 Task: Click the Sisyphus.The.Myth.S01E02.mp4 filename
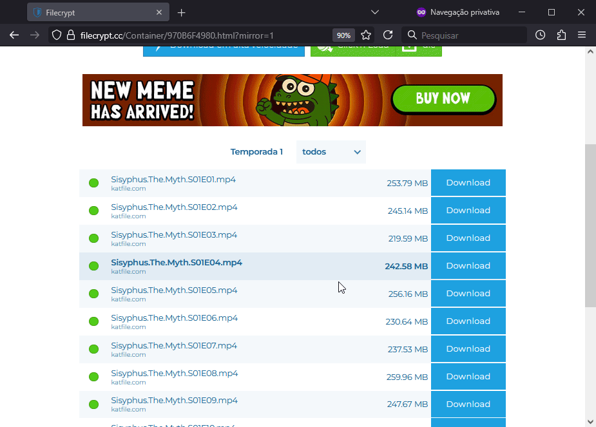tap(174, 207)
